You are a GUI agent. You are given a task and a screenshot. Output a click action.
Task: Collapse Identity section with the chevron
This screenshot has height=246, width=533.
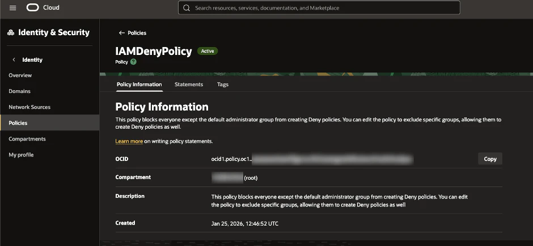(14, 60)
